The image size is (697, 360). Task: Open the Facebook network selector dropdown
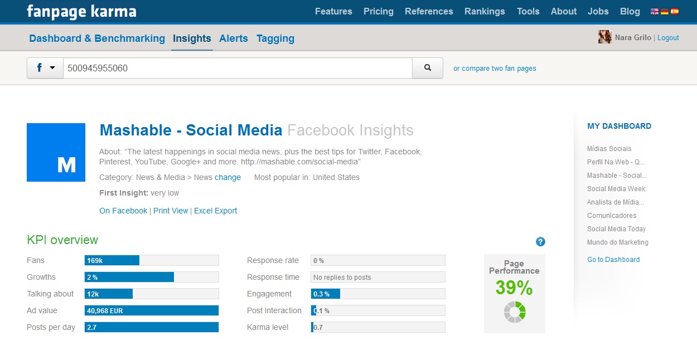pos(45,68)
